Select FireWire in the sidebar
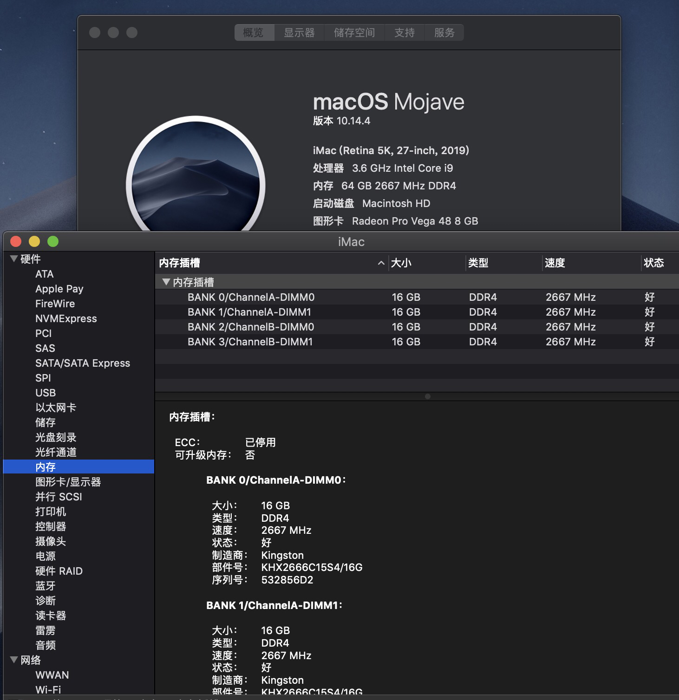Screen dimensions: 679x700 pyautogui.click(x=55, y=304)
